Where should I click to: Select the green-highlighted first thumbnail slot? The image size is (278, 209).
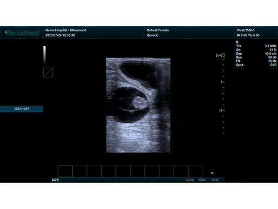[65, 171]
